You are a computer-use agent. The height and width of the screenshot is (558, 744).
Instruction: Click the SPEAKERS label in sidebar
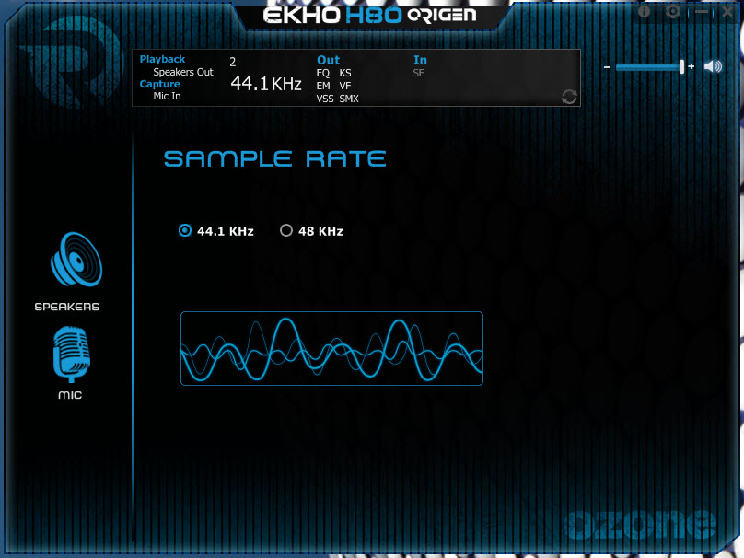[x=67, y=307]
